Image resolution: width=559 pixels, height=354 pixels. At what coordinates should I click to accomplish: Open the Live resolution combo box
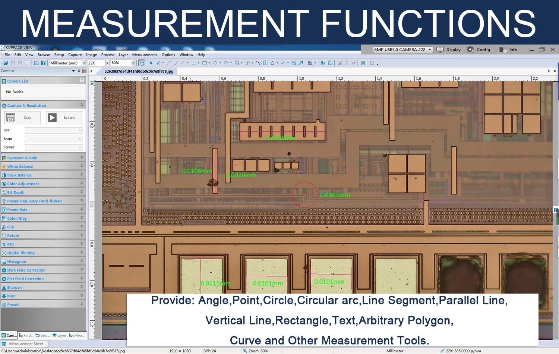[53, 130]
